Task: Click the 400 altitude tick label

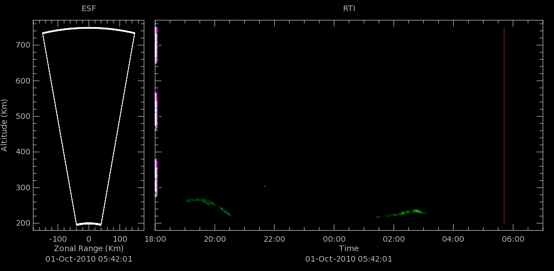Action: click(x=23, y=152)
